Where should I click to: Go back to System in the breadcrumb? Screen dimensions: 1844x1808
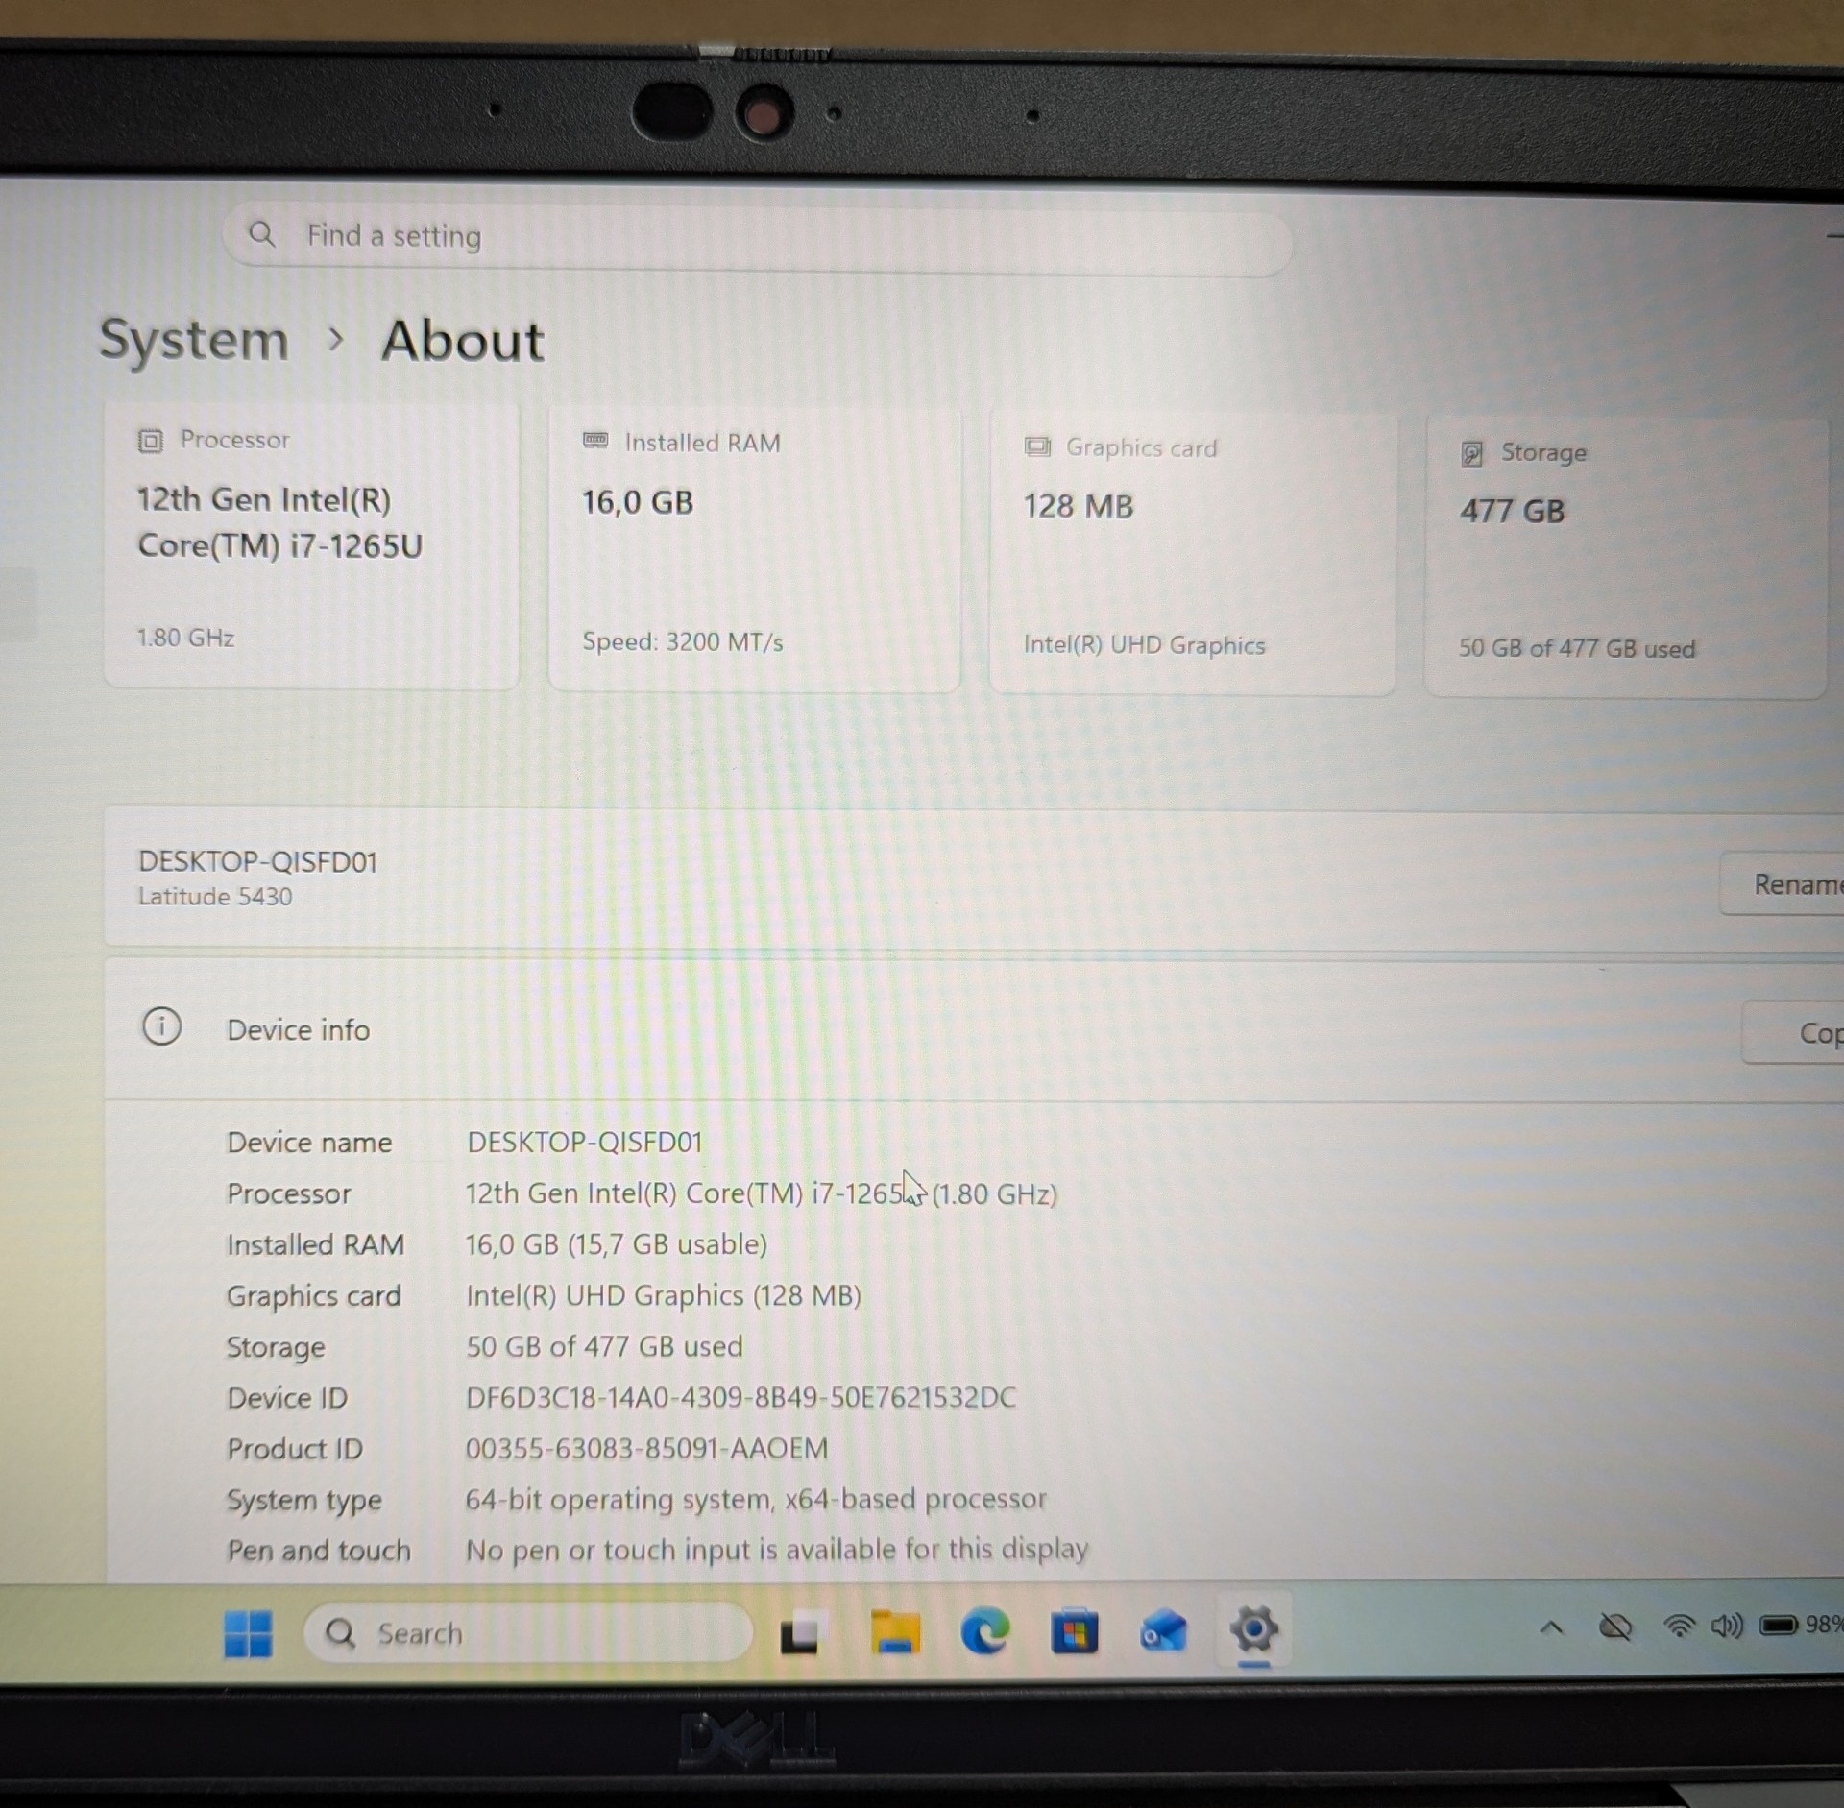click(x=194, y=339)
